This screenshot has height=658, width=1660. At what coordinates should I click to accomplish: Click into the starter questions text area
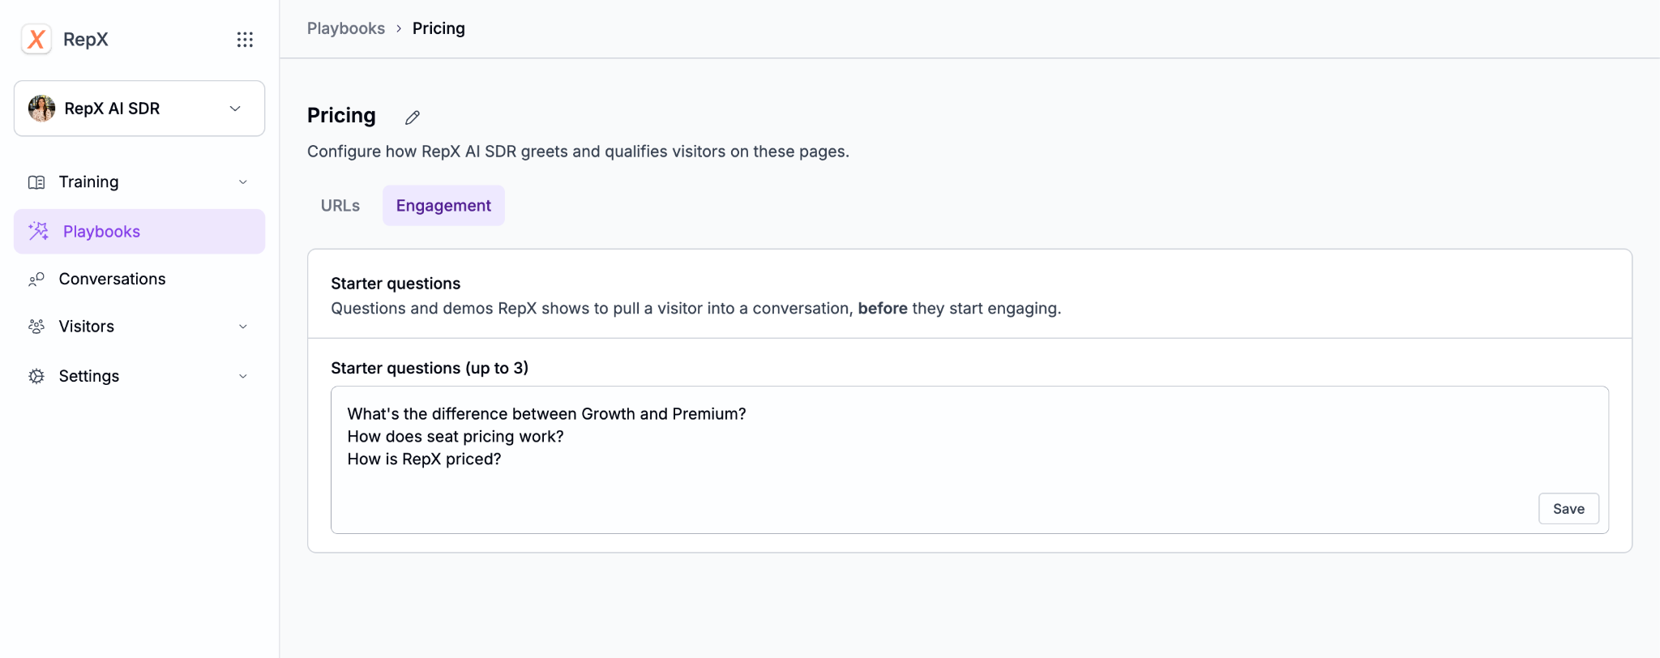[x=969, y=459]
